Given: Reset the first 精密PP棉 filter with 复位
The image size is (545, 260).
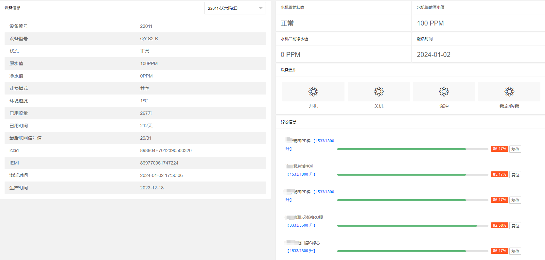Looking at the screenshot, I should (515, 149).
